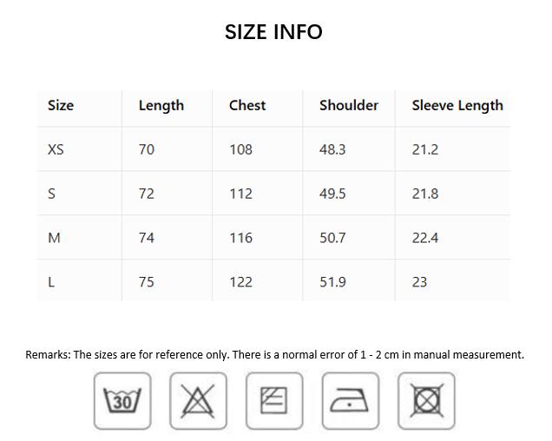Click the do not tumble dry icon
Image resolution: width=552 pixels, height=441 pixels.
coord(427,401)
